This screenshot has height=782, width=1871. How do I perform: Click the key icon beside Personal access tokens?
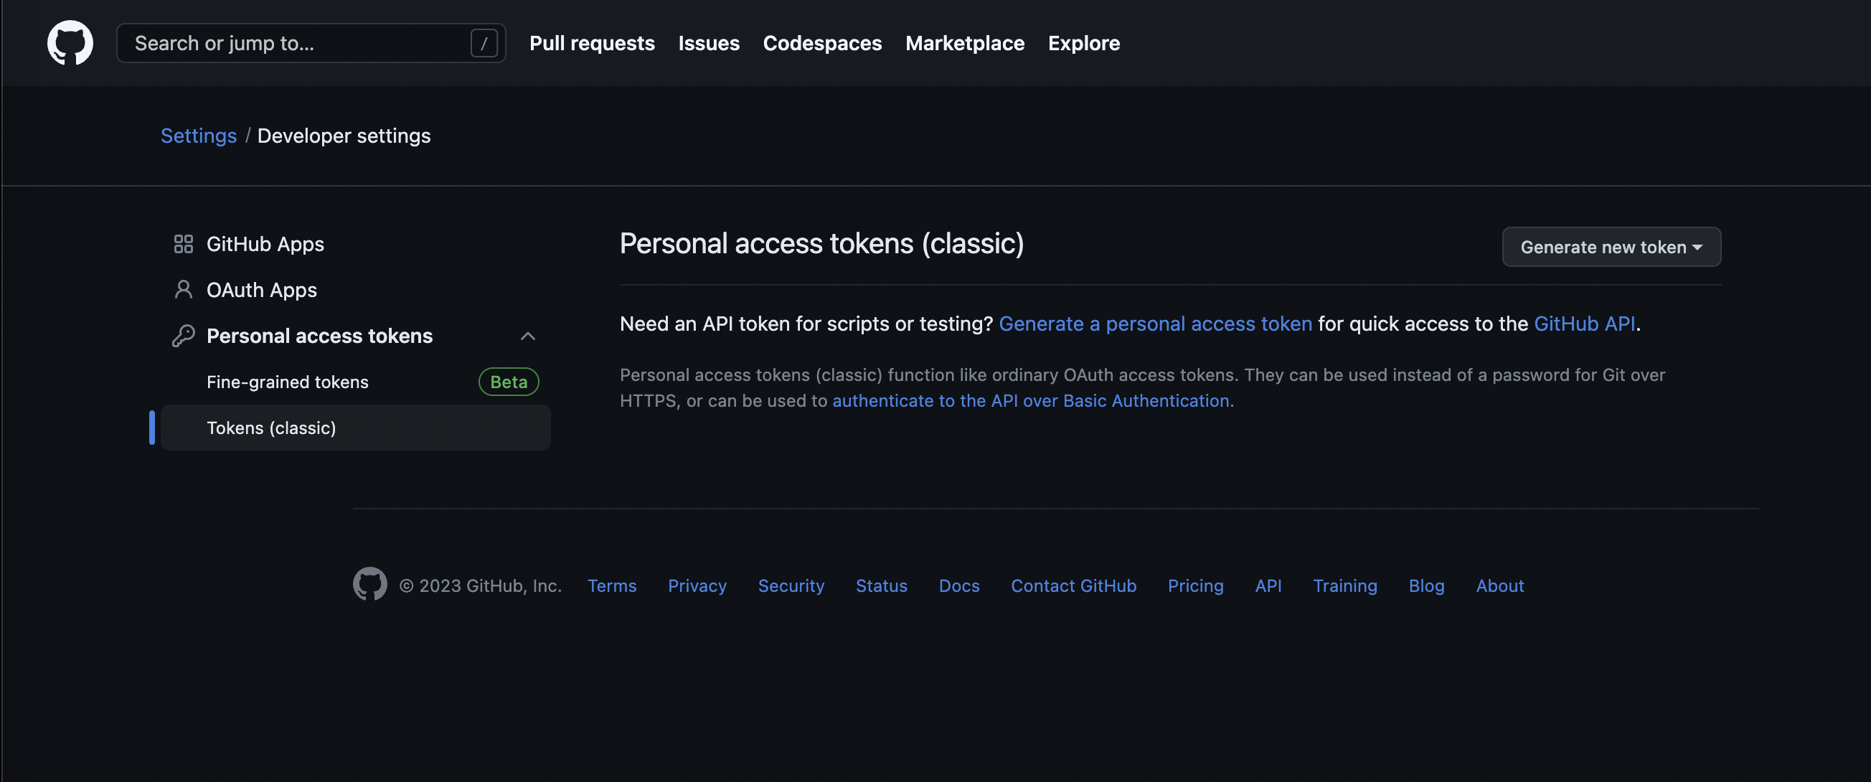183,336
